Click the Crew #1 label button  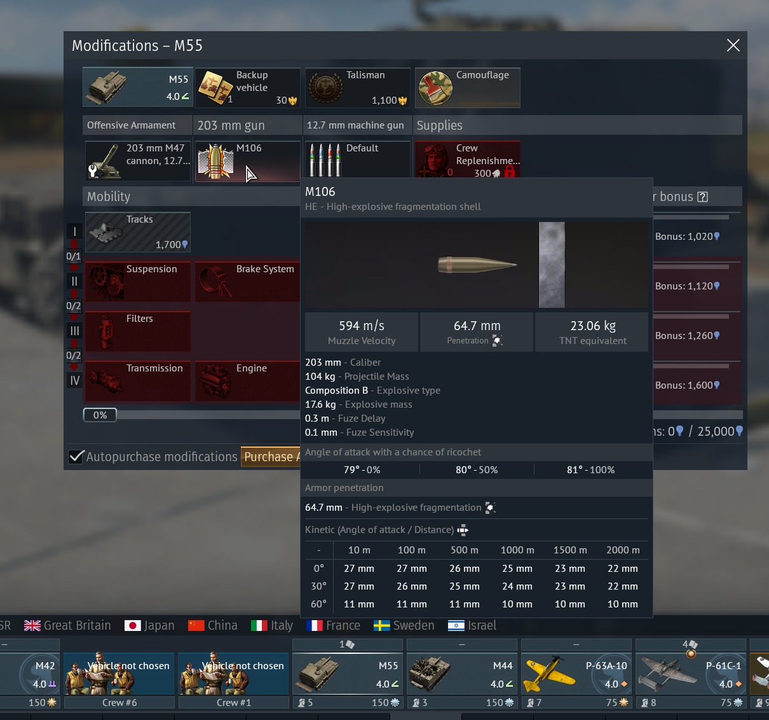pyautogui.click(x=234, y=702)
